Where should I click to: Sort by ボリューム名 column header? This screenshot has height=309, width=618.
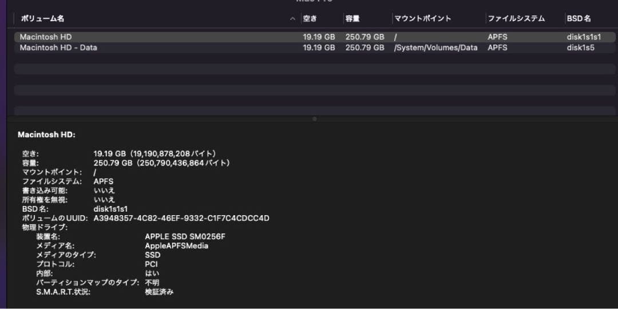point(42,18)
